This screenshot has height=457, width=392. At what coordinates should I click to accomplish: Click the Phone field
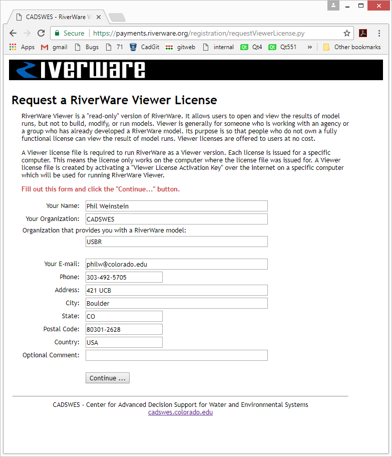click(x=124, y=277)
